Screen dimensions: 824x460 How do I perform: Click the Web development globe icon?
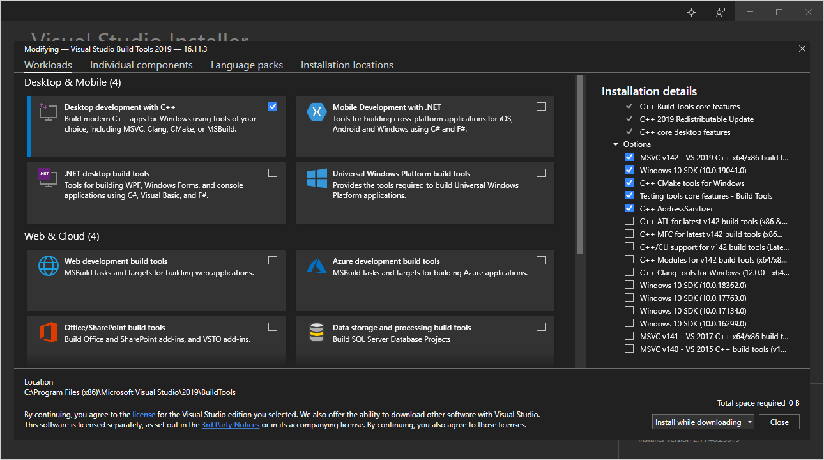[49, 266]
